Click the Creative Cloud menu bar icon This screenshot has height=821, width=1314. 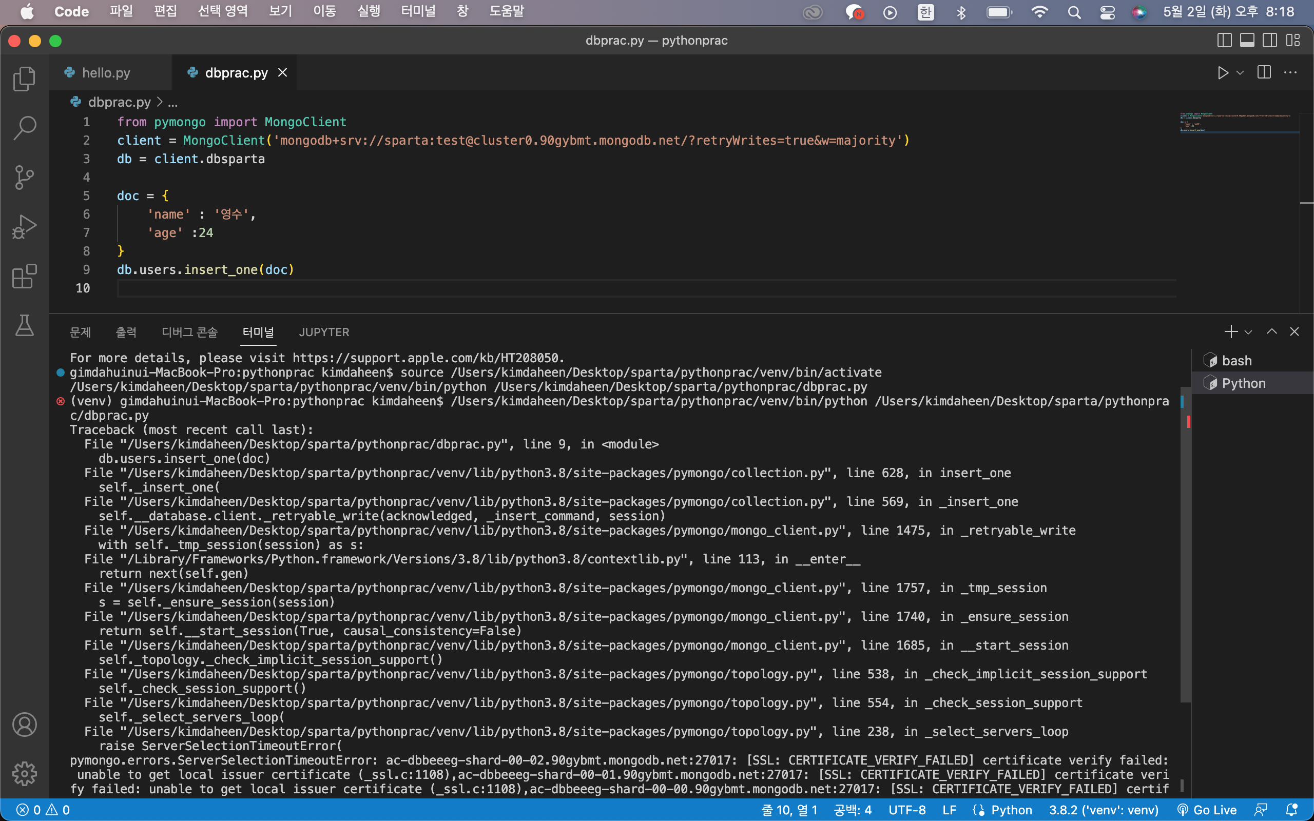coord(813,12)
